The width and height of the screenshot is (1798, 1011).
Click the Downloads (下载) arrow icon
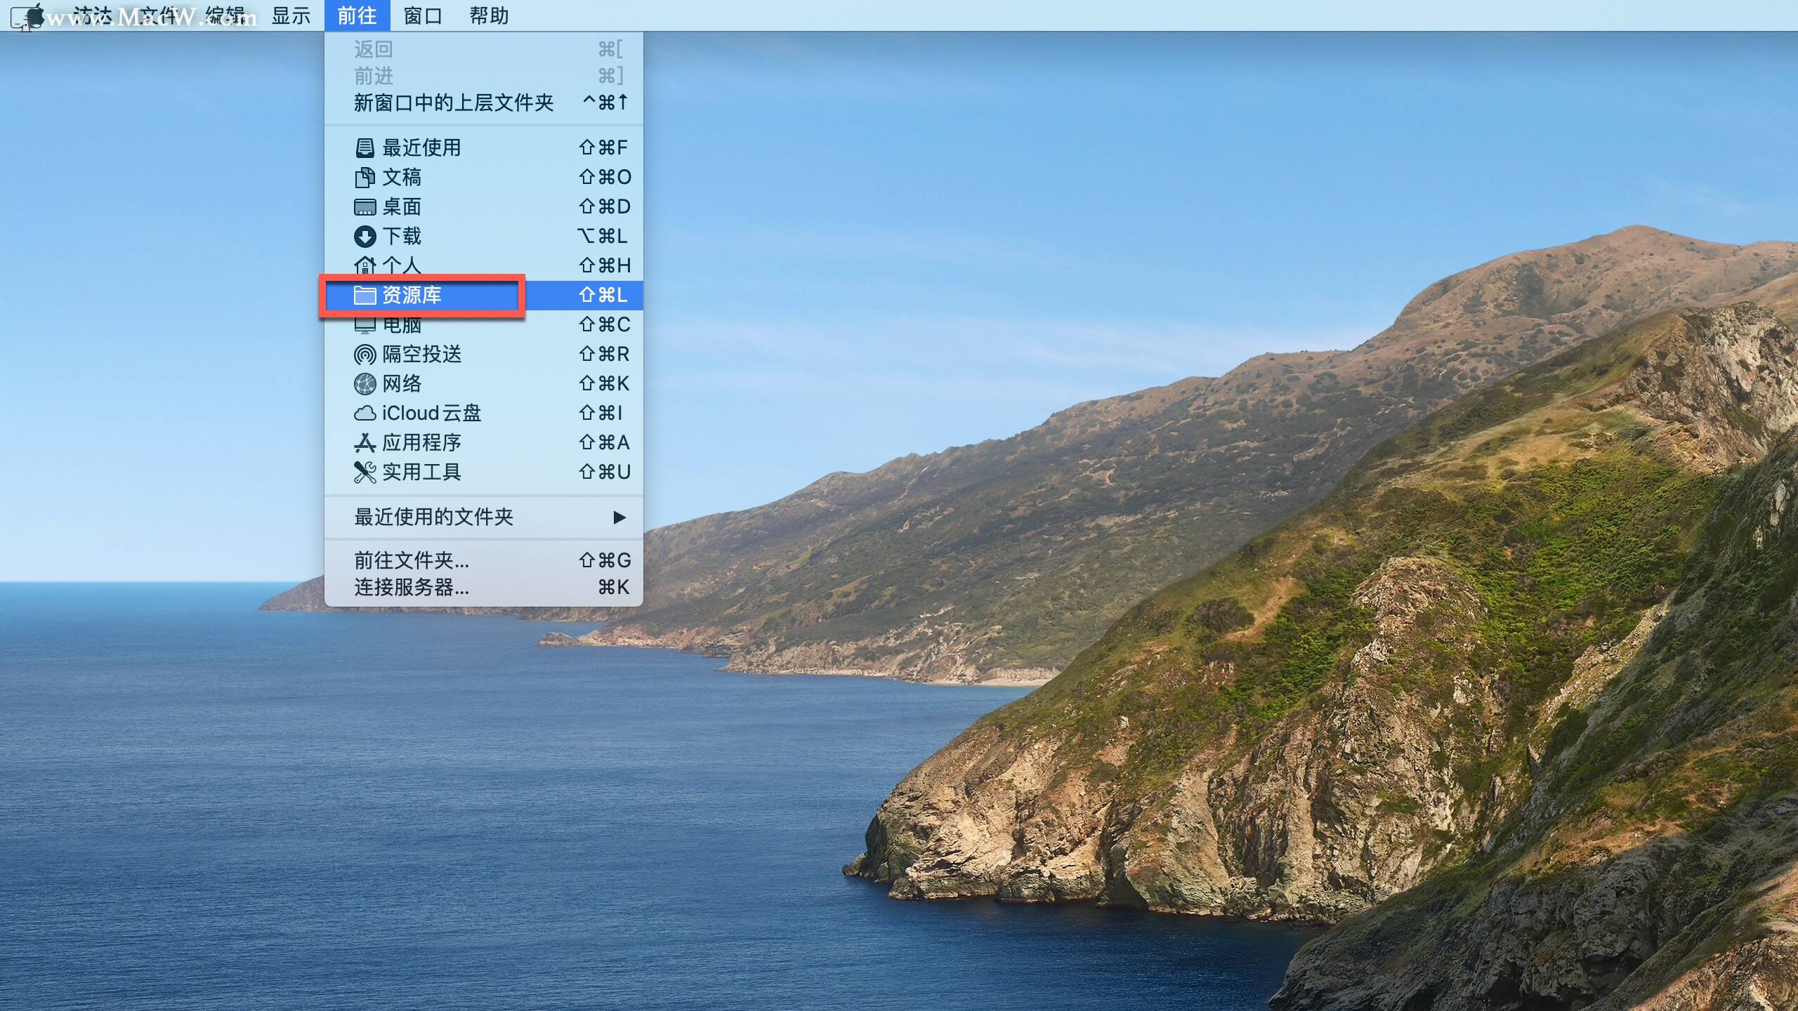coord(365,237)
